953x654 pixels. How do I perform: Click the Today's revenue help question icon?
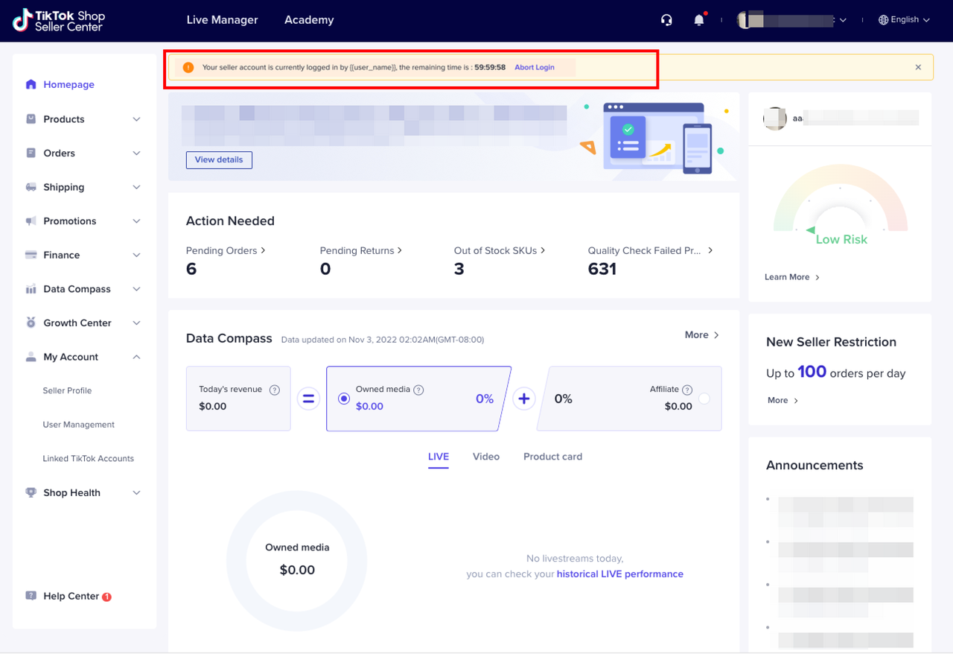click(x=275, y=390)
